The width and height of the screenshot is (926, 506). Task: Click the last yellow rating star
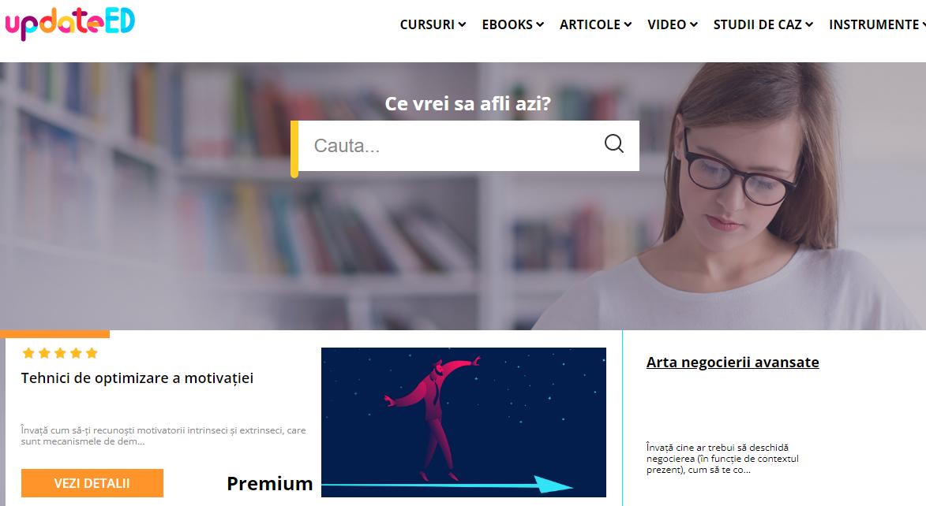pos(92,353)
